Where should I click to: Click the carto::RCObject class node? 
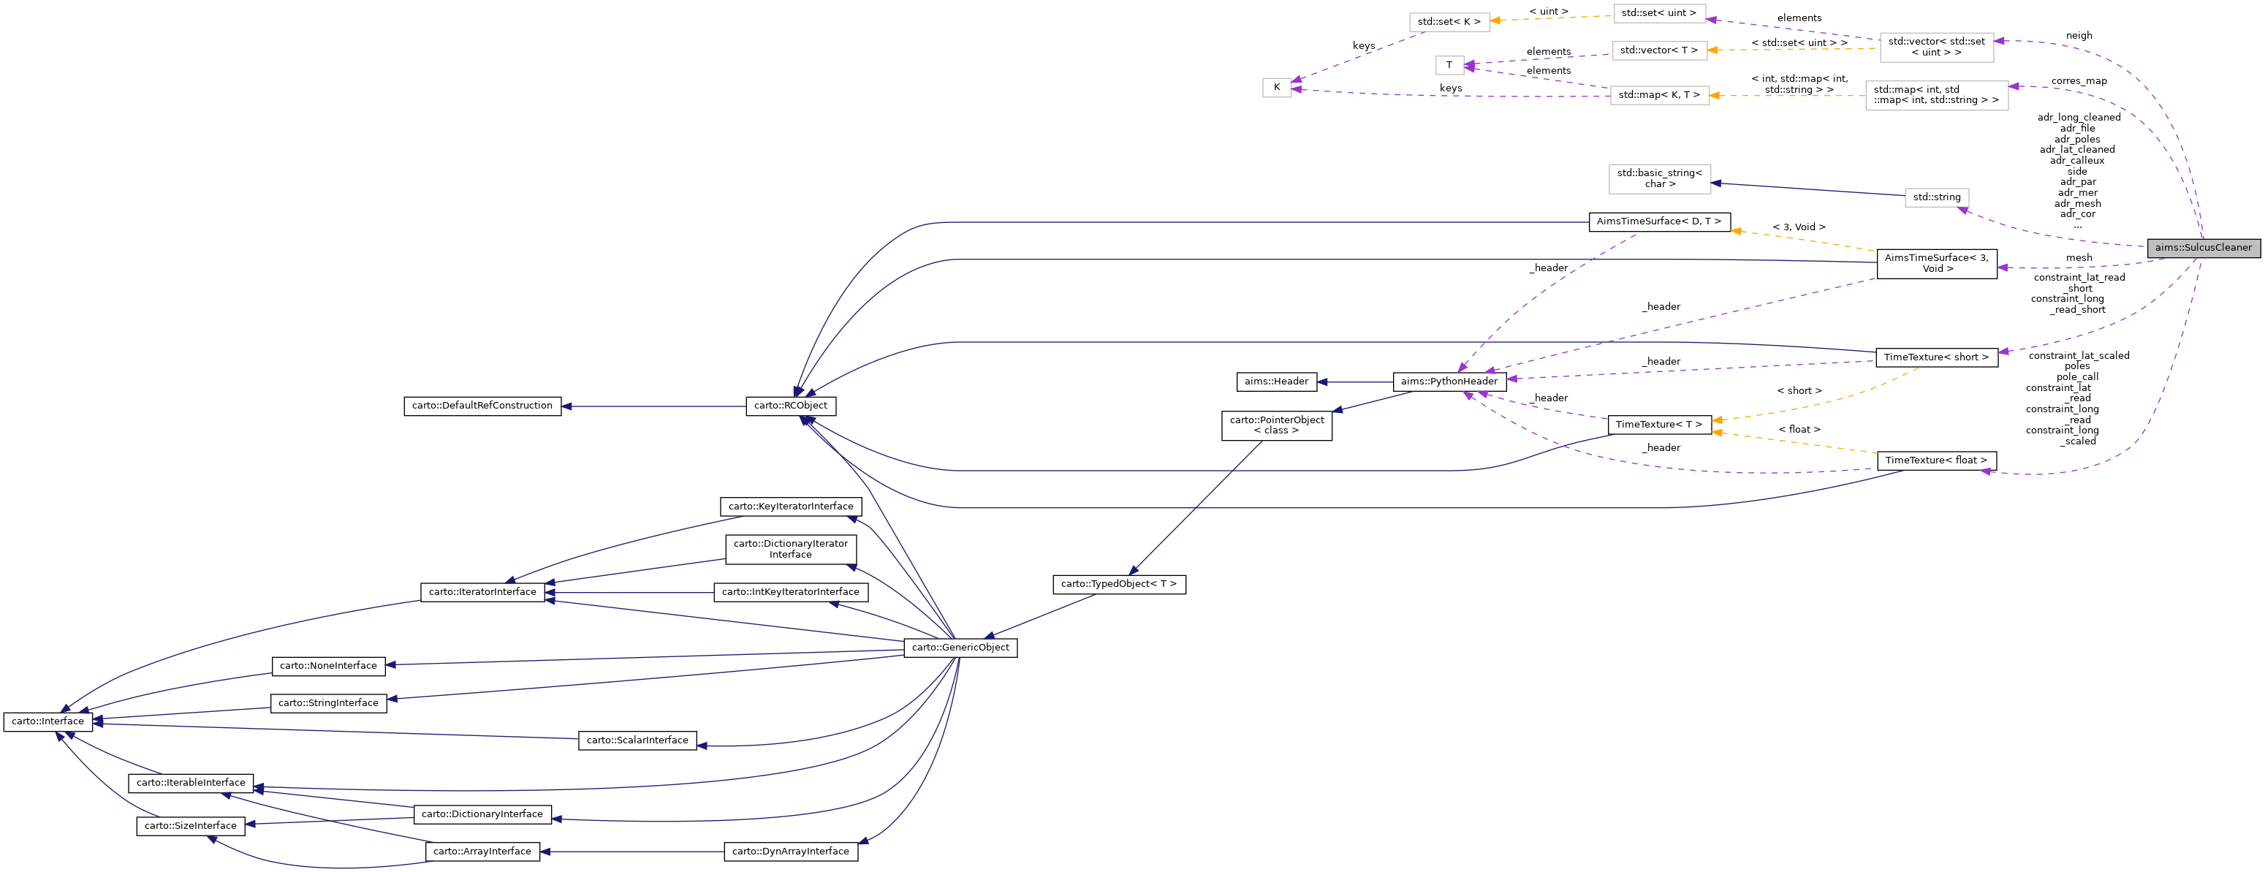pos(792,406)
